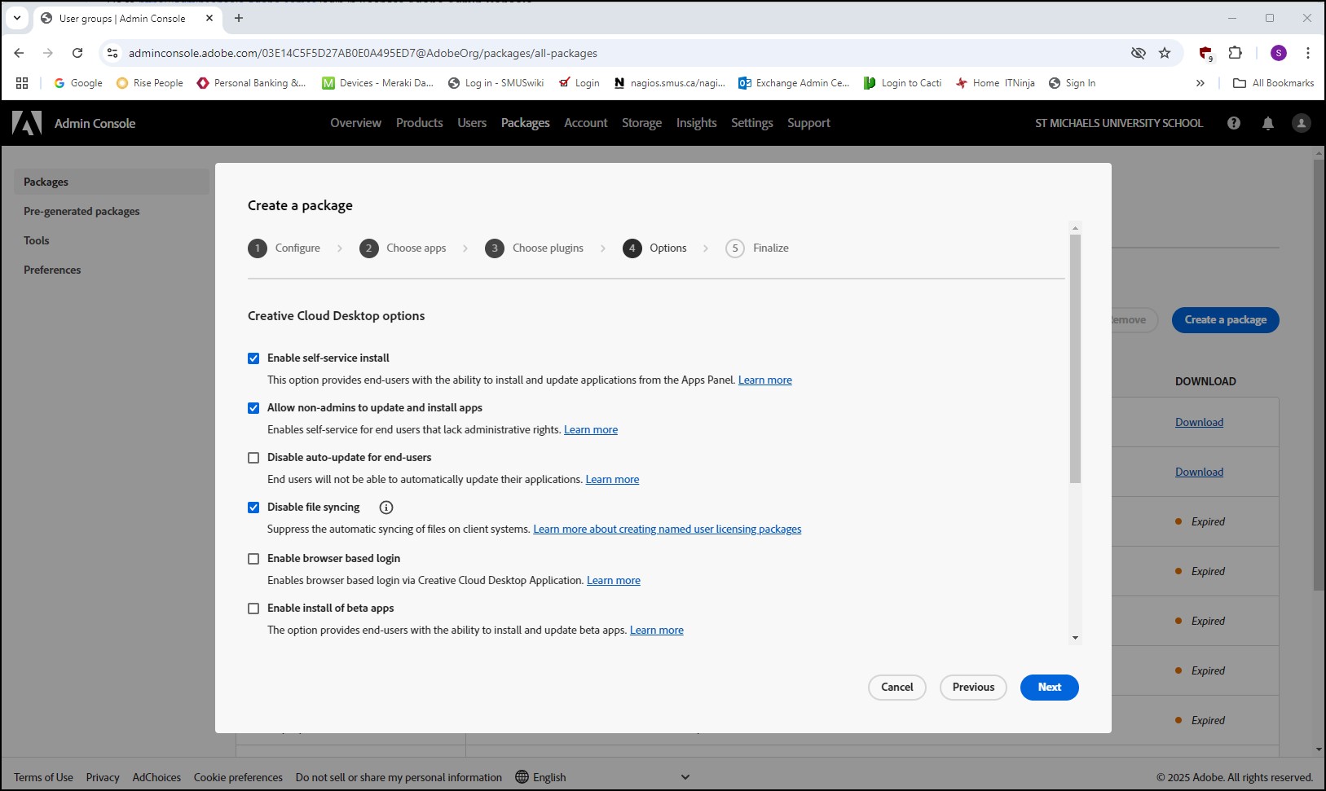Open the Help question mark icon
The image size is (1326, 791).
point(1234,123)
